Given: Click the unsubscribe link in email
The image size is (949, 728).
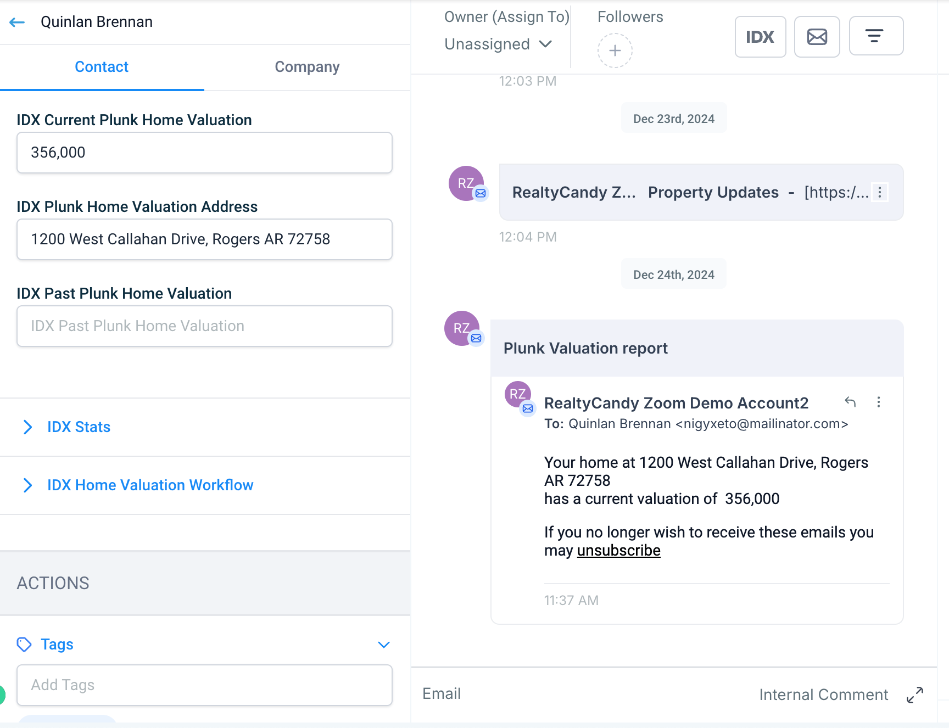Looking at the screenshot, I should pyautogui.click(x=618, y=551).
